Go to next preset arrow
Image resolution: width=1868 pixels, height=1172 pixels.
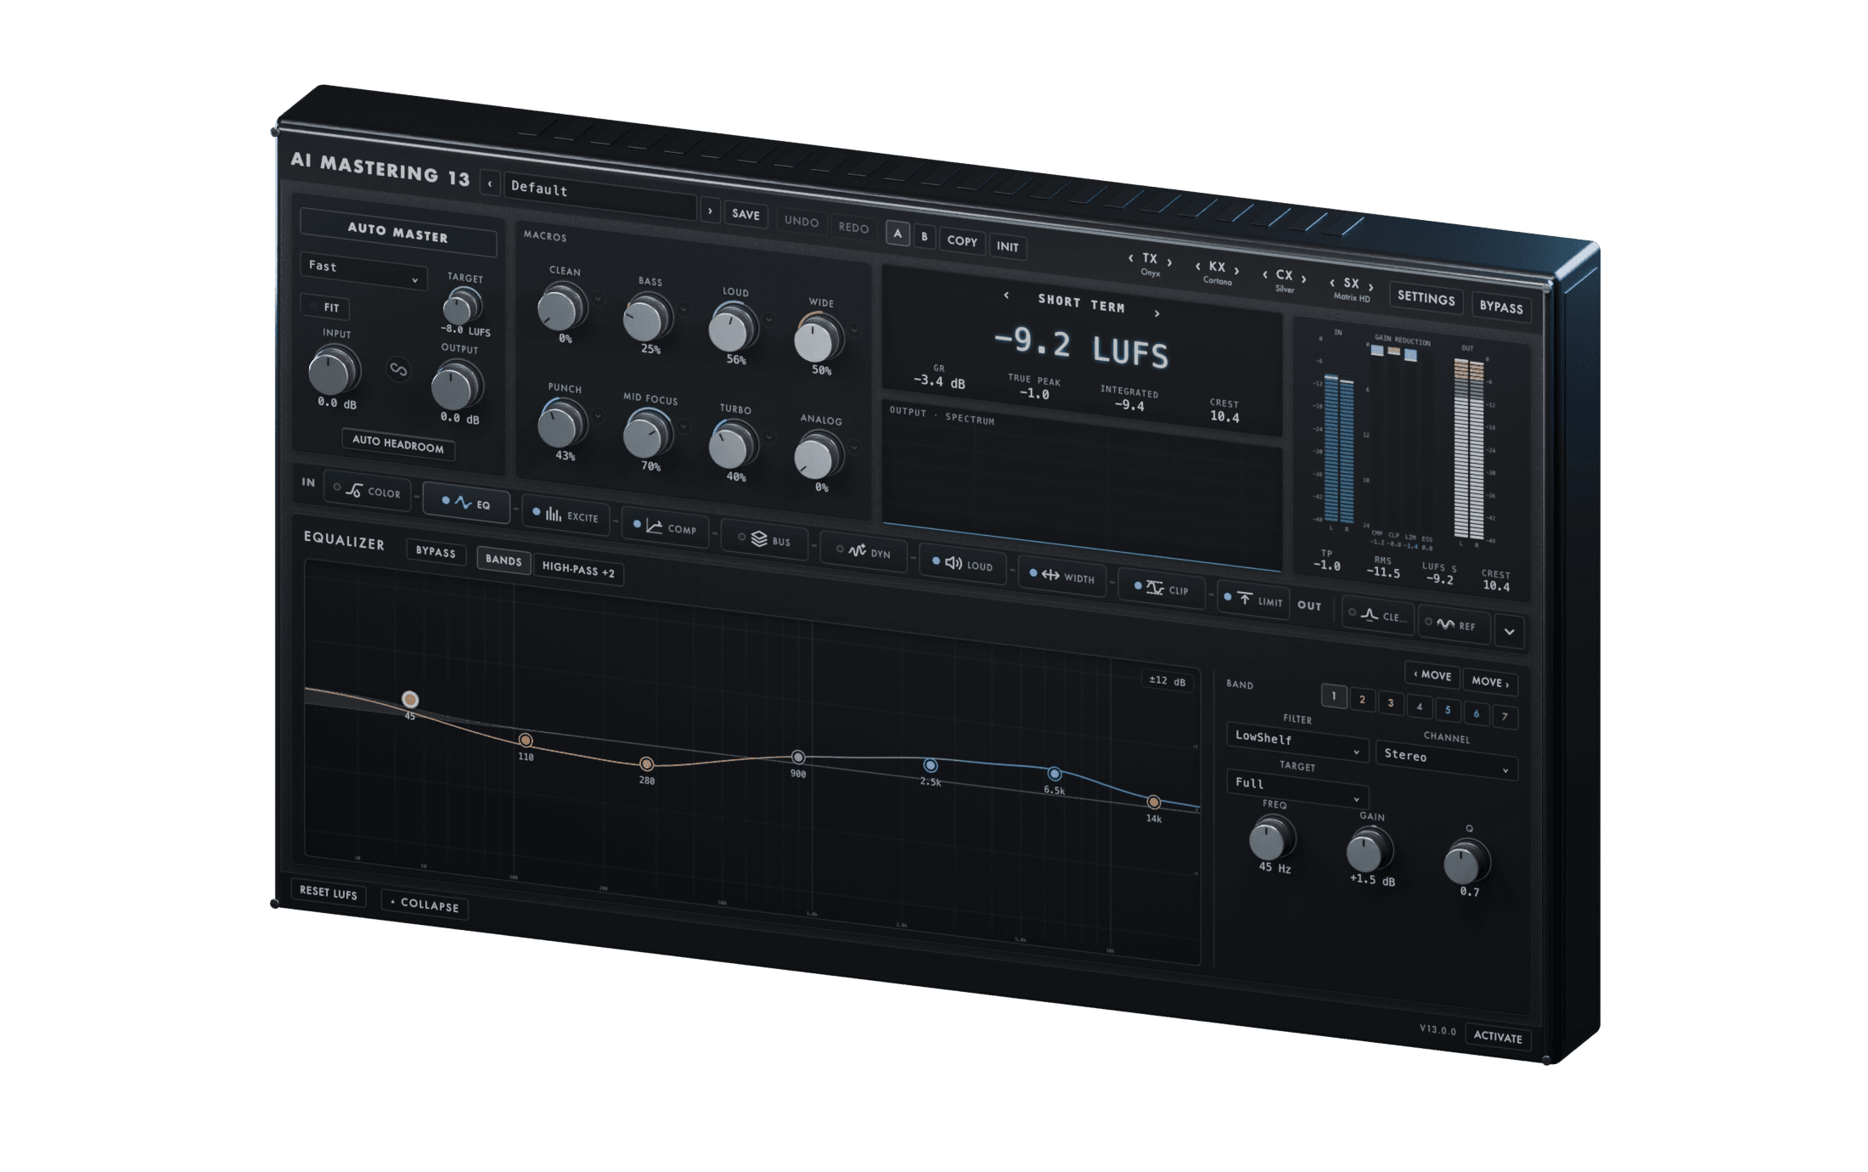point(710,211)
